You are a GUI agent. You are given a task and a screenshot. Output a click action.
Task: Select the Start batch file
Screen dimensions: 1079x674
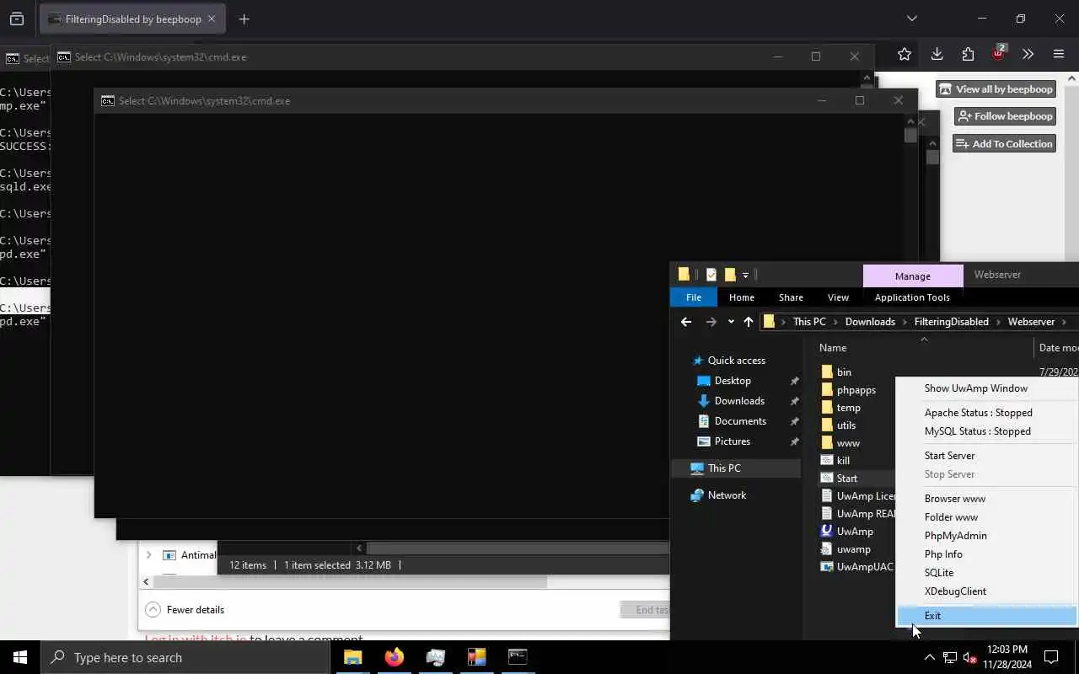[x=846, y=479]
